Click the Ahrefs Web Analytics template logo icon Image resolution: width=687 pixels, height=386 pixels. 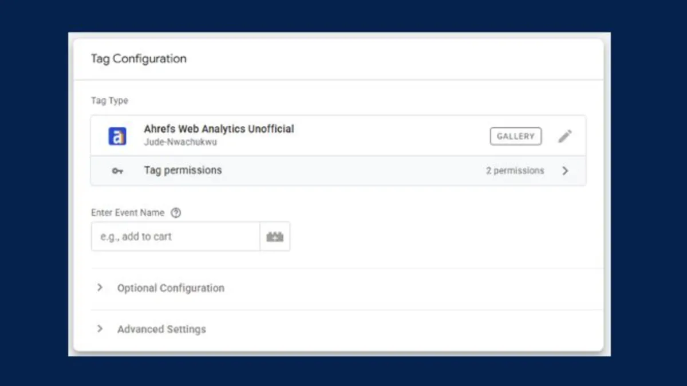(x=117, y=136)
